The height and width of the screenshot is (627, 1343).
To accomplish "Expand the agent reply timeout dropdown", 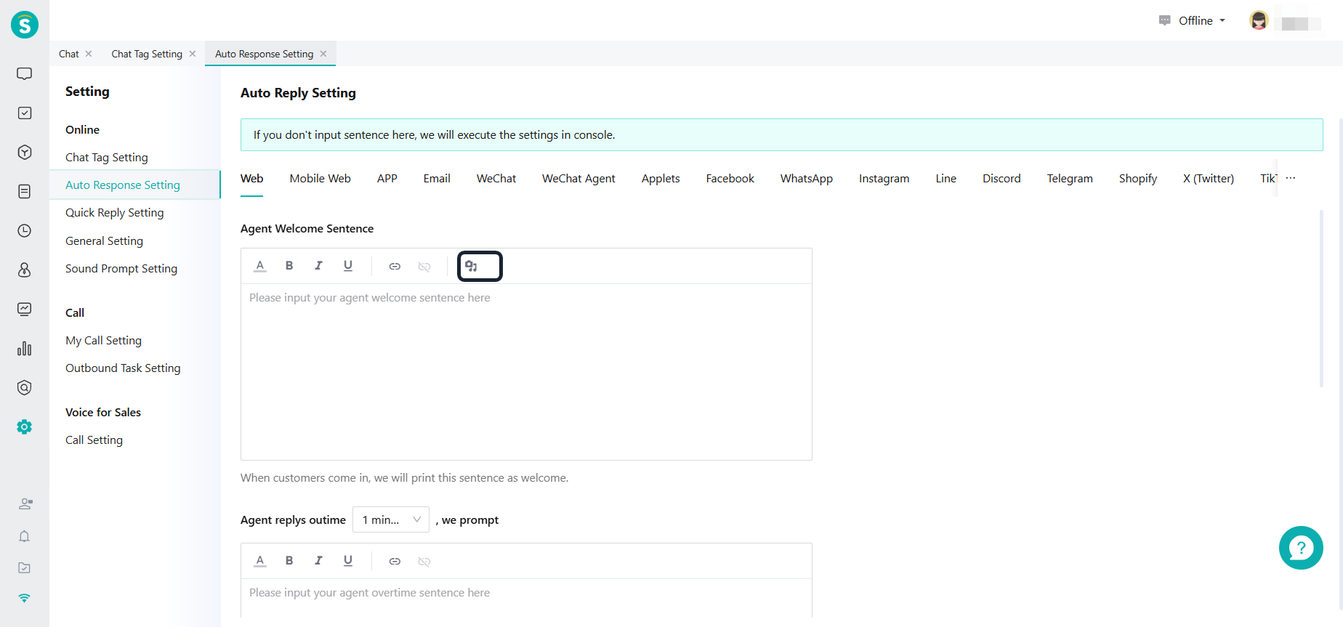I will pyautogui.click(x=391, y=519).
